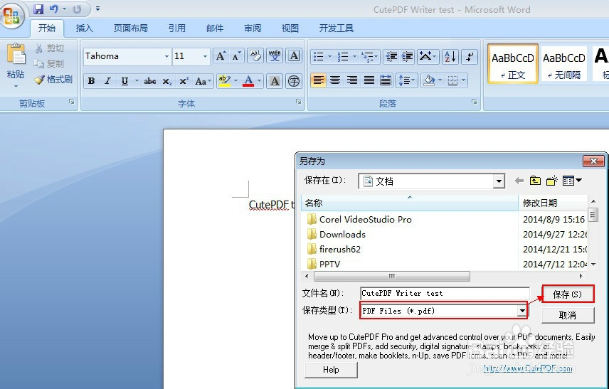Toggle Underline formatting
The width and height of the screenshot is (609, 389).
125,81
